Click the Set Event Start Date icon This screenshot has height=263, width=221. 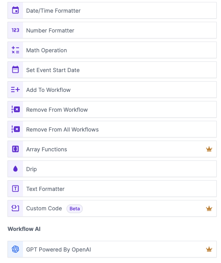pos(15,70)
